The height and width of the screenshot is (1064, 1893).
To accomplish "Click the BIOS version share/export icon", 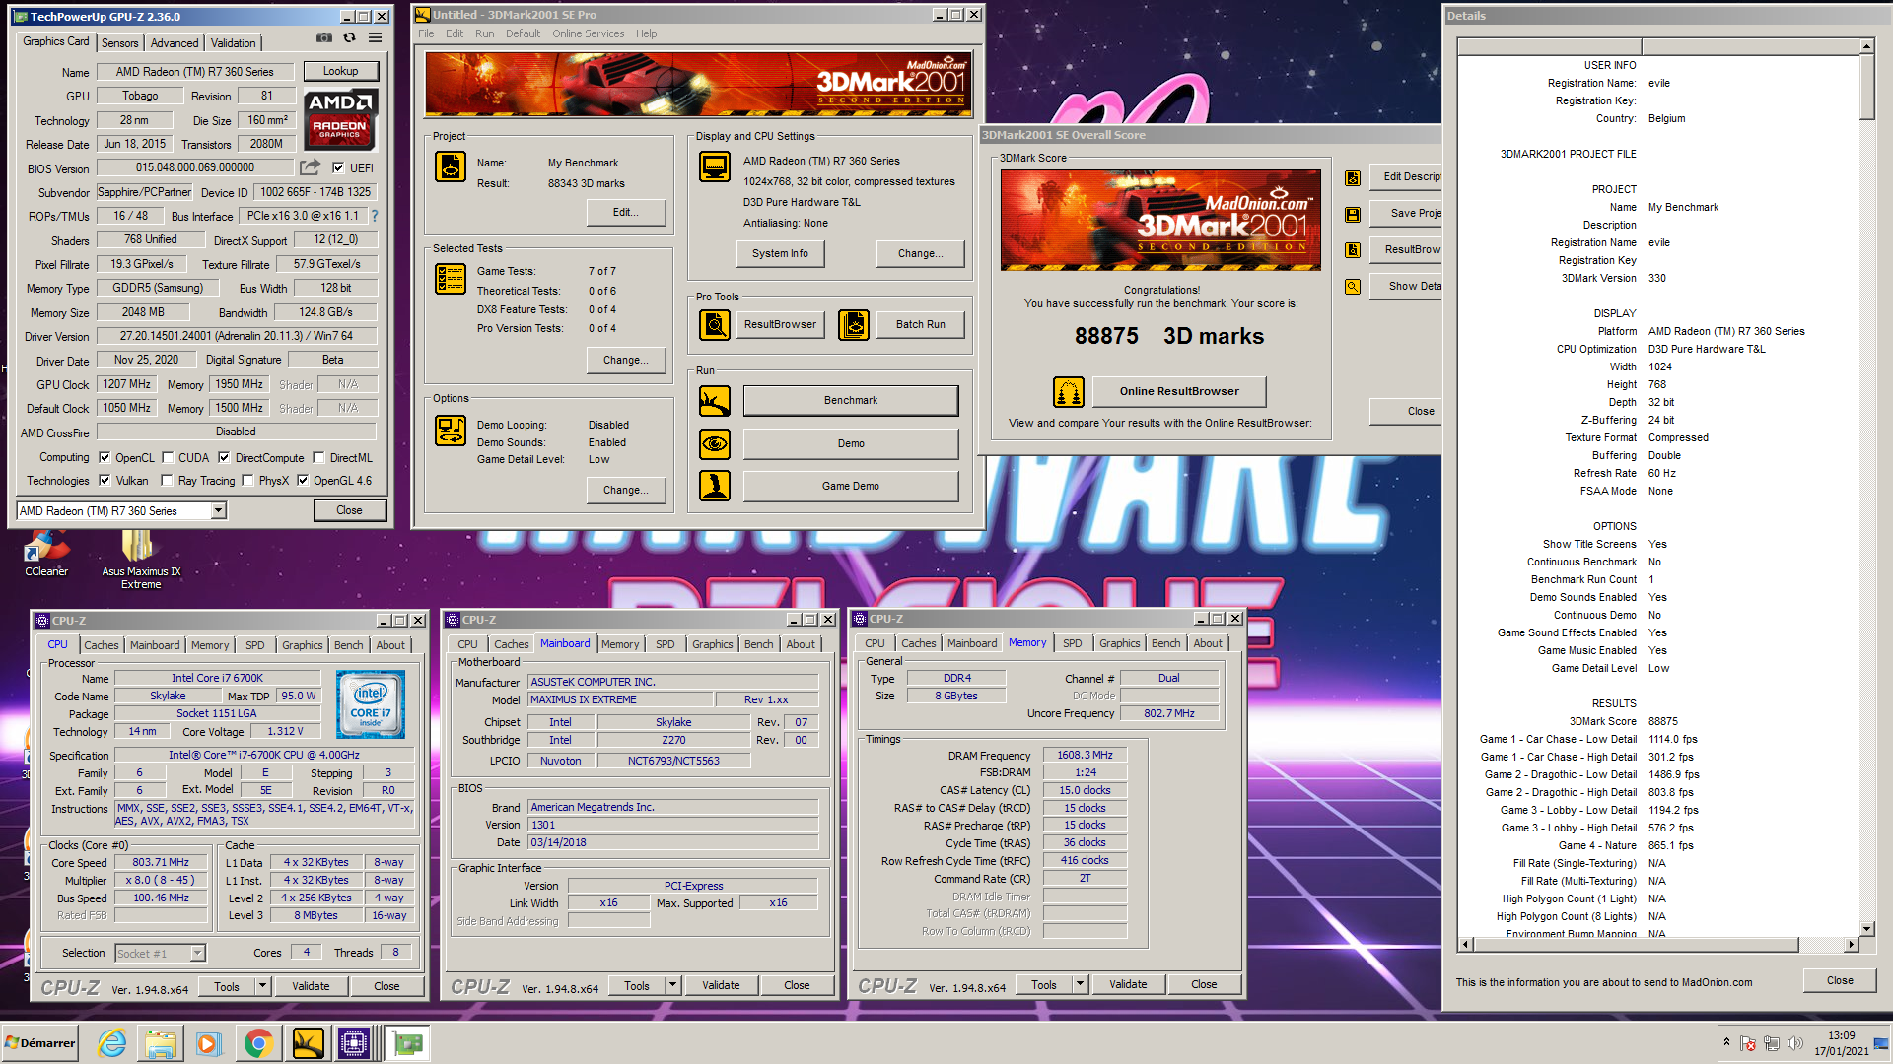I will pos(311,167).
